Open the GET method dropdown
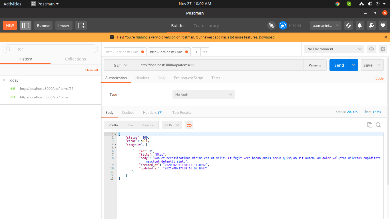The image size is (390, 219). [x=120, y=65]
